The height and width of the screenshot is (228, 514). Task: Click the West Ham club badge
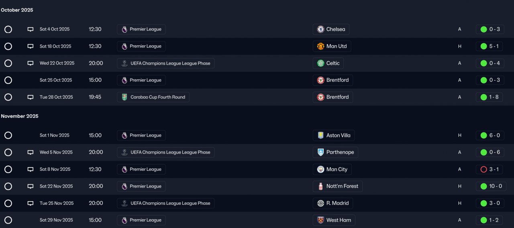tap(320, 220)
